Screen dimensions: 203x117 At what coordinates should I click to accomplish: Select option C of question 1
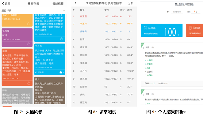tap(147, 68)
